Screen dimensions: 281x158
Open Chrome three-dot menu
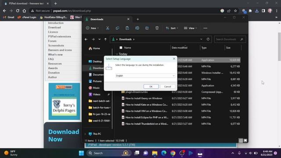tap(277, 11)
